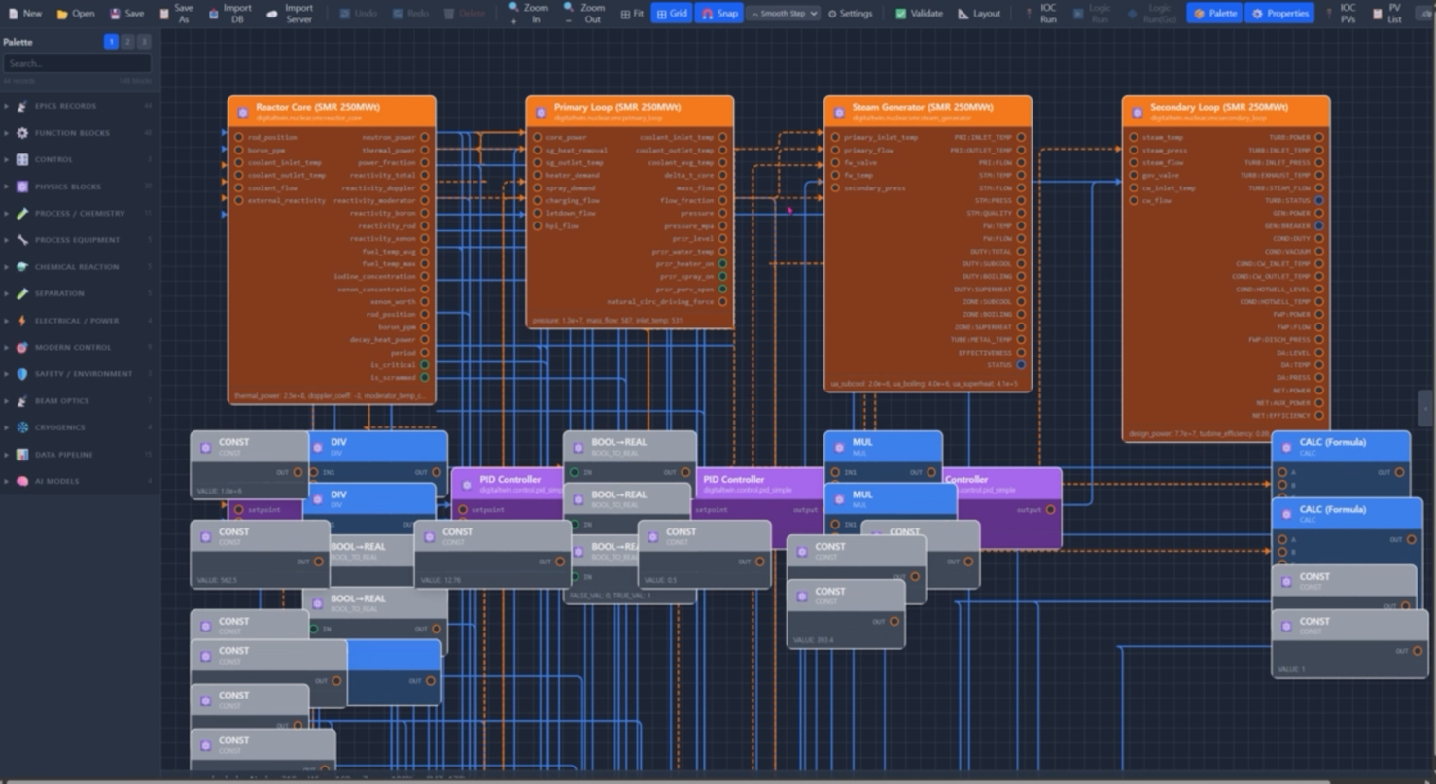Click the primary_inlet_temp port on Steam Generator

click(x=834, y=137)
